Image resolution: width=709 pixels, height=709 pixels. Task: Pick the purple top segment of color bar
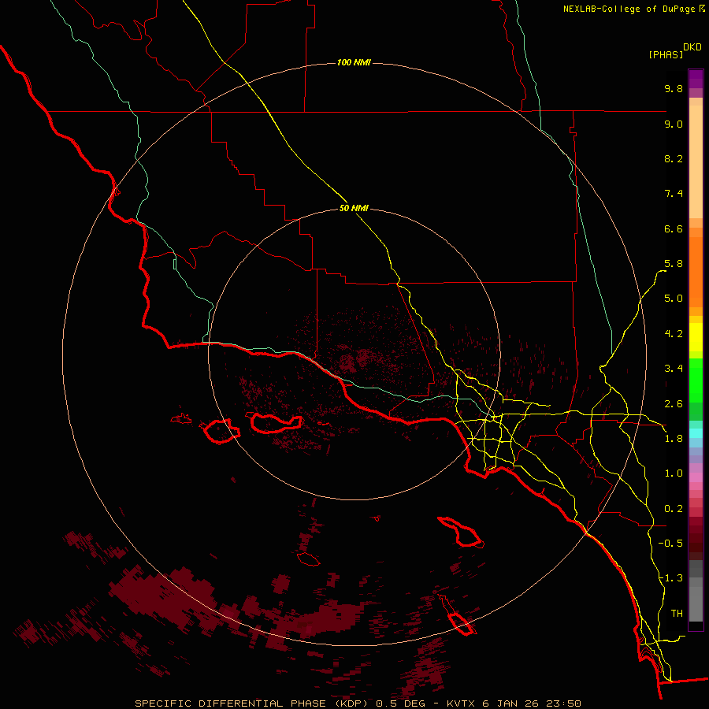click(x=696, y=79)
